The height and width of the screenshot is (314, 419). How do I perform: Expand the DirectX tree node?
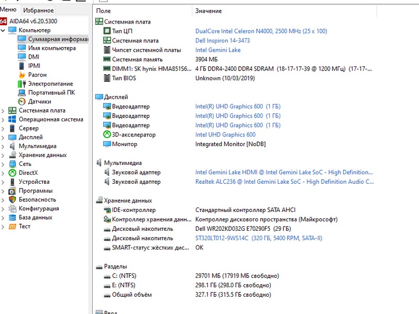pos(3,173)
